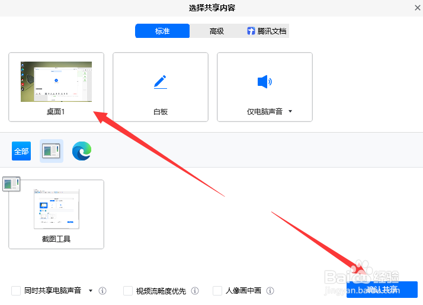The image size is (423, 305).
Task: Select the 桌面1 screen thumbnail
Action: [x=56, y=82]
